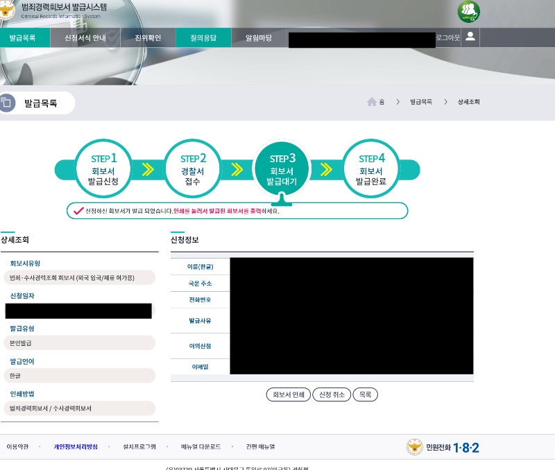Click the police emblem beside 민원전화 182
Viewport: 555px width, 470px height.
click(x=416, y=447)
